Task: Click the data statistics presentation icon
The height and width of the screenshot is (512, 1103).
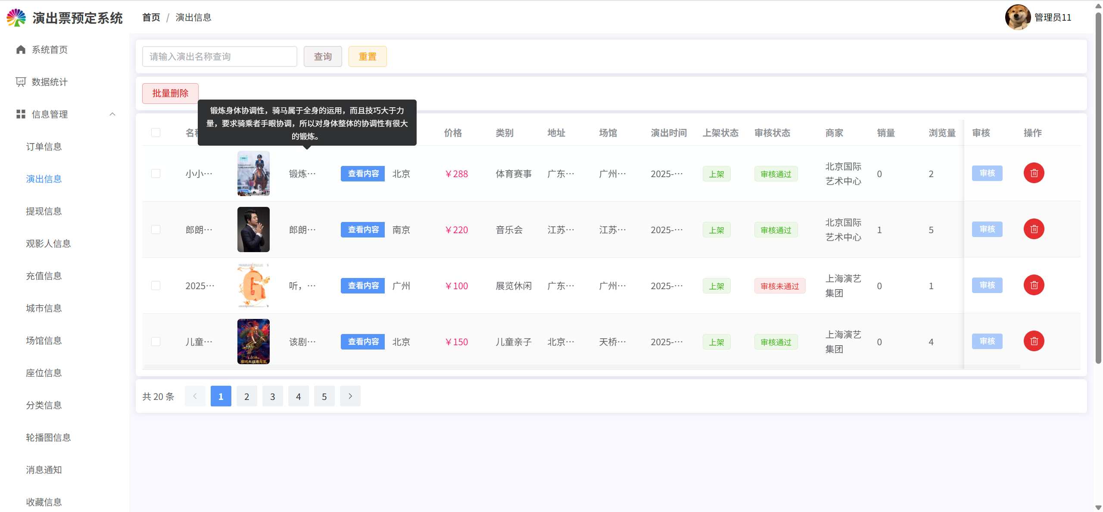Action: point(21,82)
